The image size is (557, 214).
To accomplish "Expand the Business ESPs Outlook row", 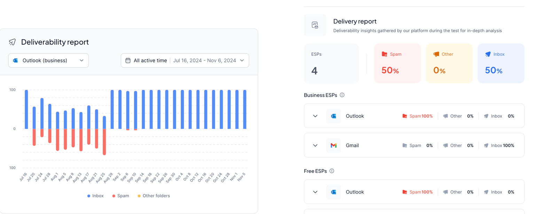I will click(315, 116).
